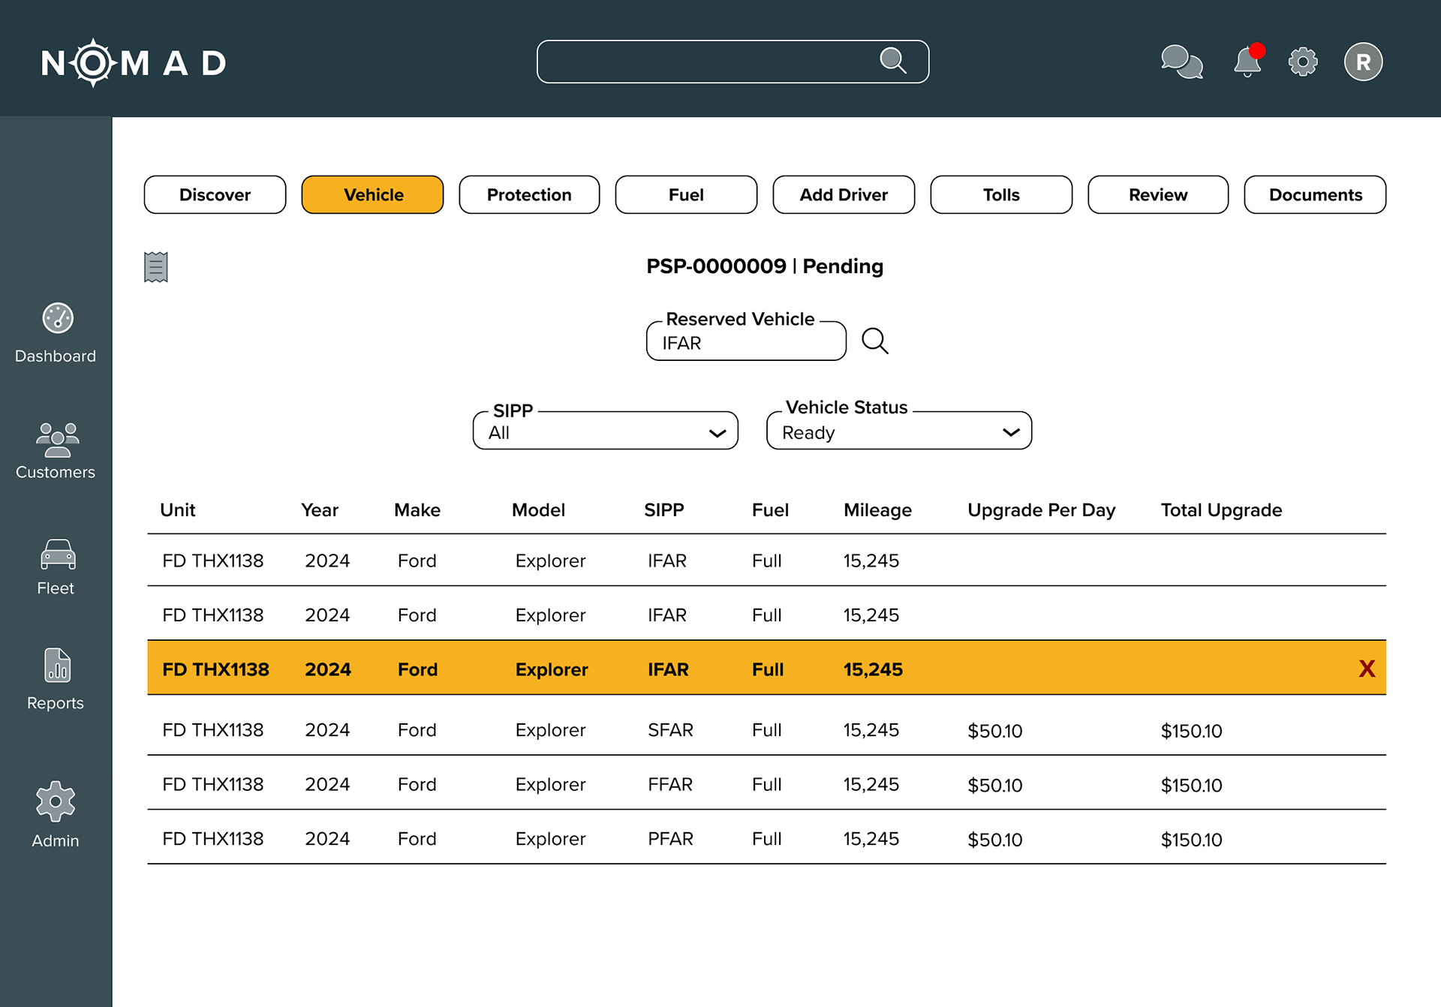The height and width of the screenshot is (1007, 1441).
Task: Open the user profile avatar R
Action: [x=1363, y=62]
